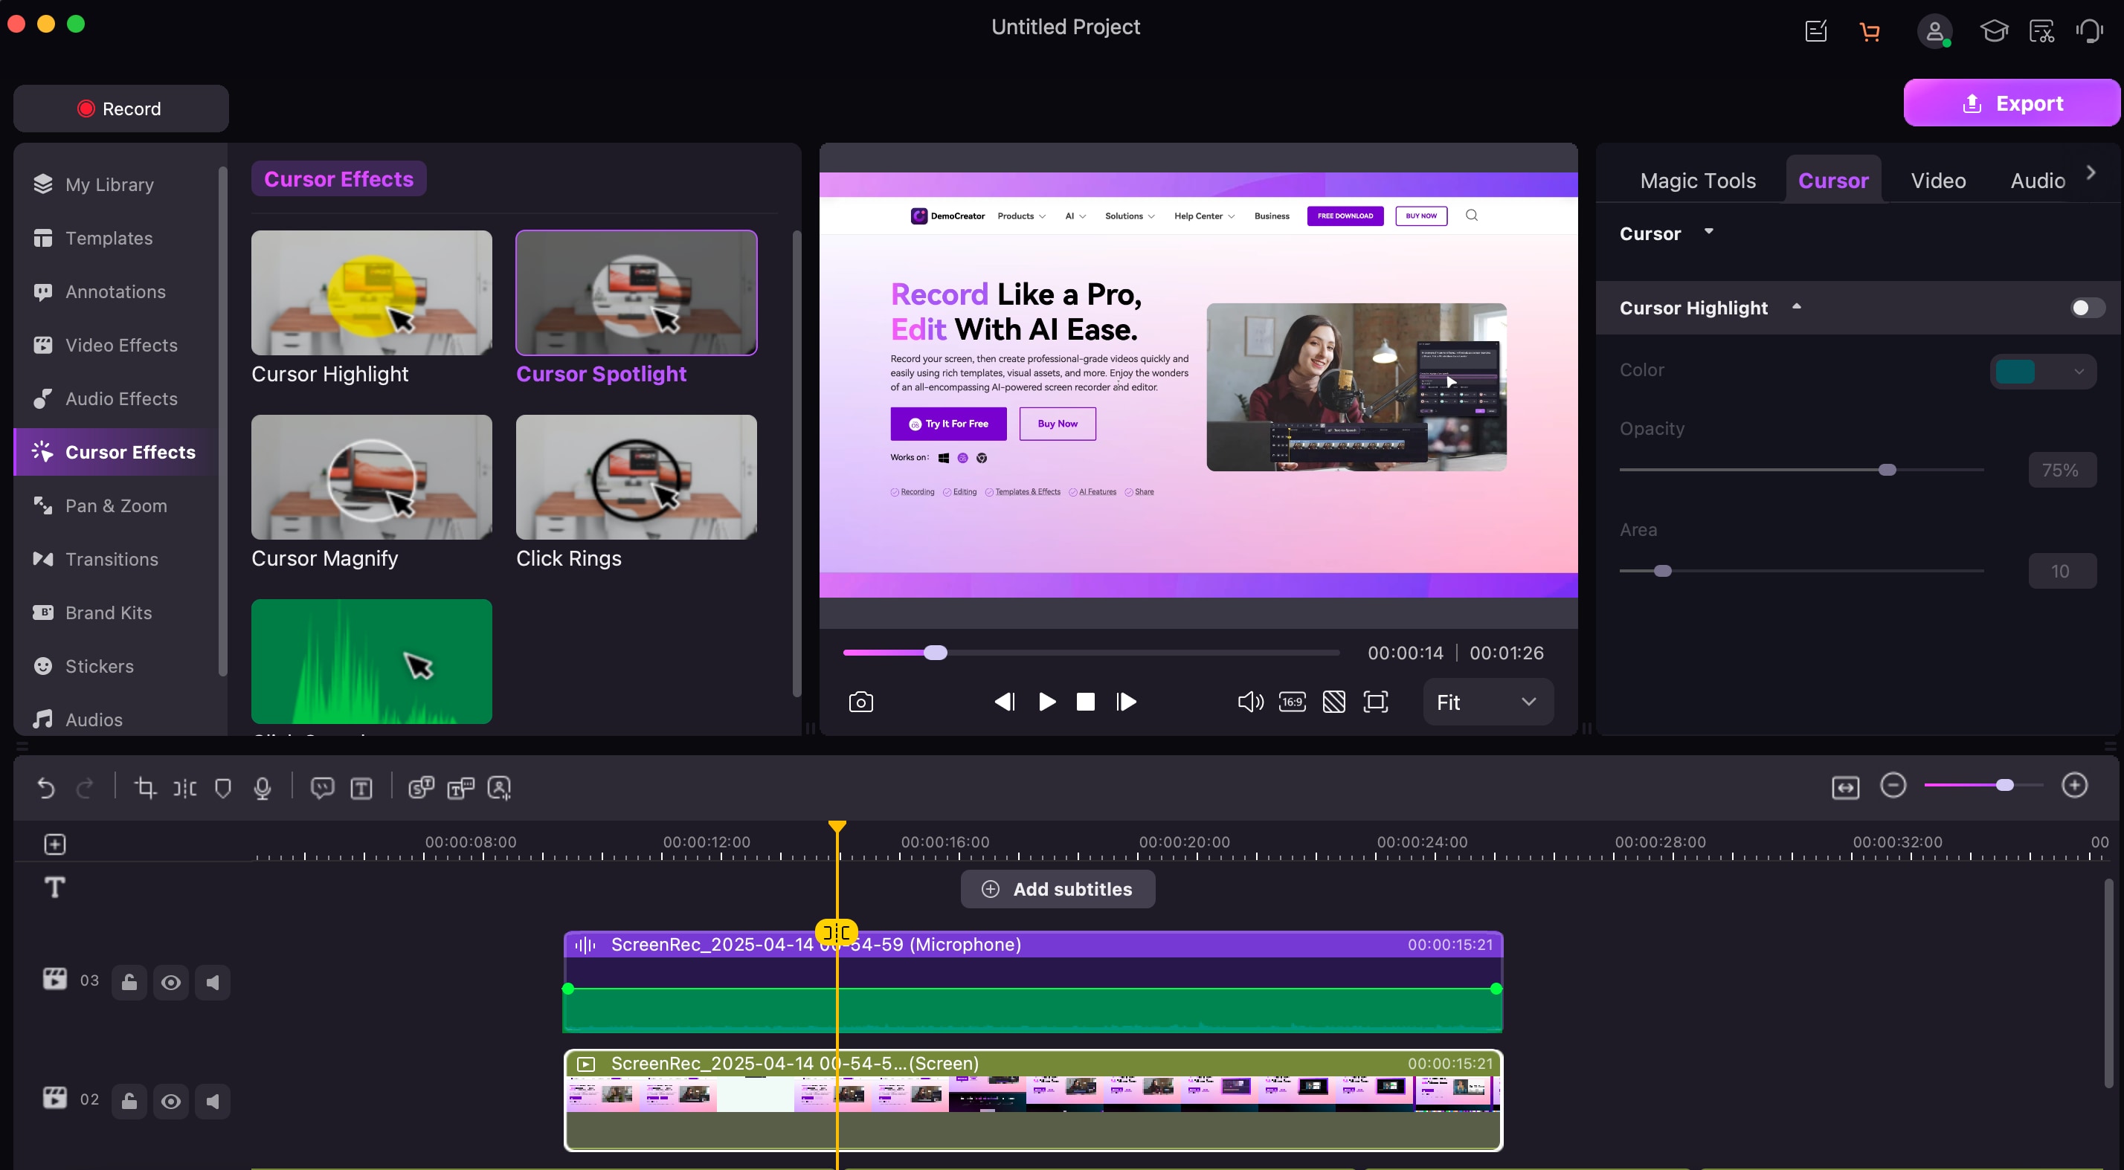The height and width of the screenshot is (1170, 2124).
Task: Click the crop tool in timeline toolbar
Action: (x=145, y=789)
